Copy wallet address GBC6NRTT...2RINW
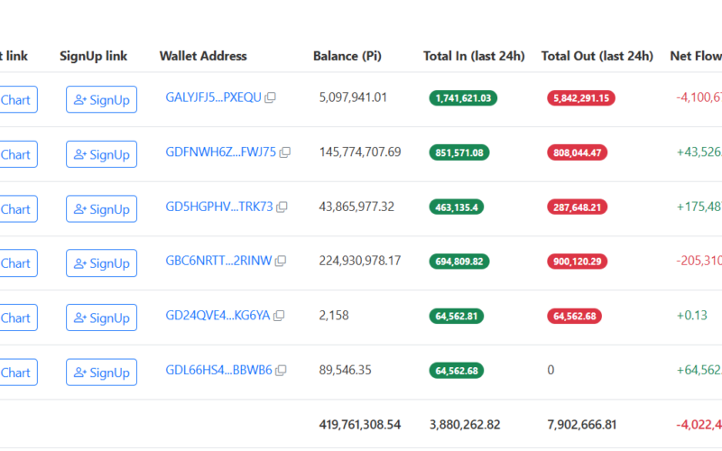This screenshot has width=722, height=451. (x=281, y=262)
